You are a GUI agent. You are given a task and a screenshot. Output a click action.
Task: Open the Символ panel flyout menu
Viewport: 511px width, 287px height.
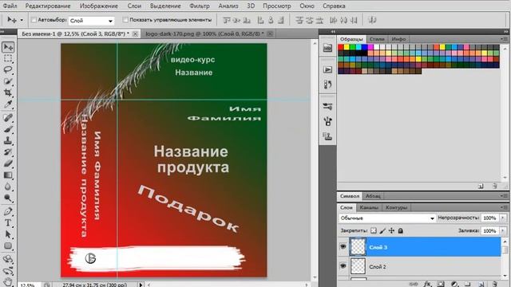[x=504, y=196]
